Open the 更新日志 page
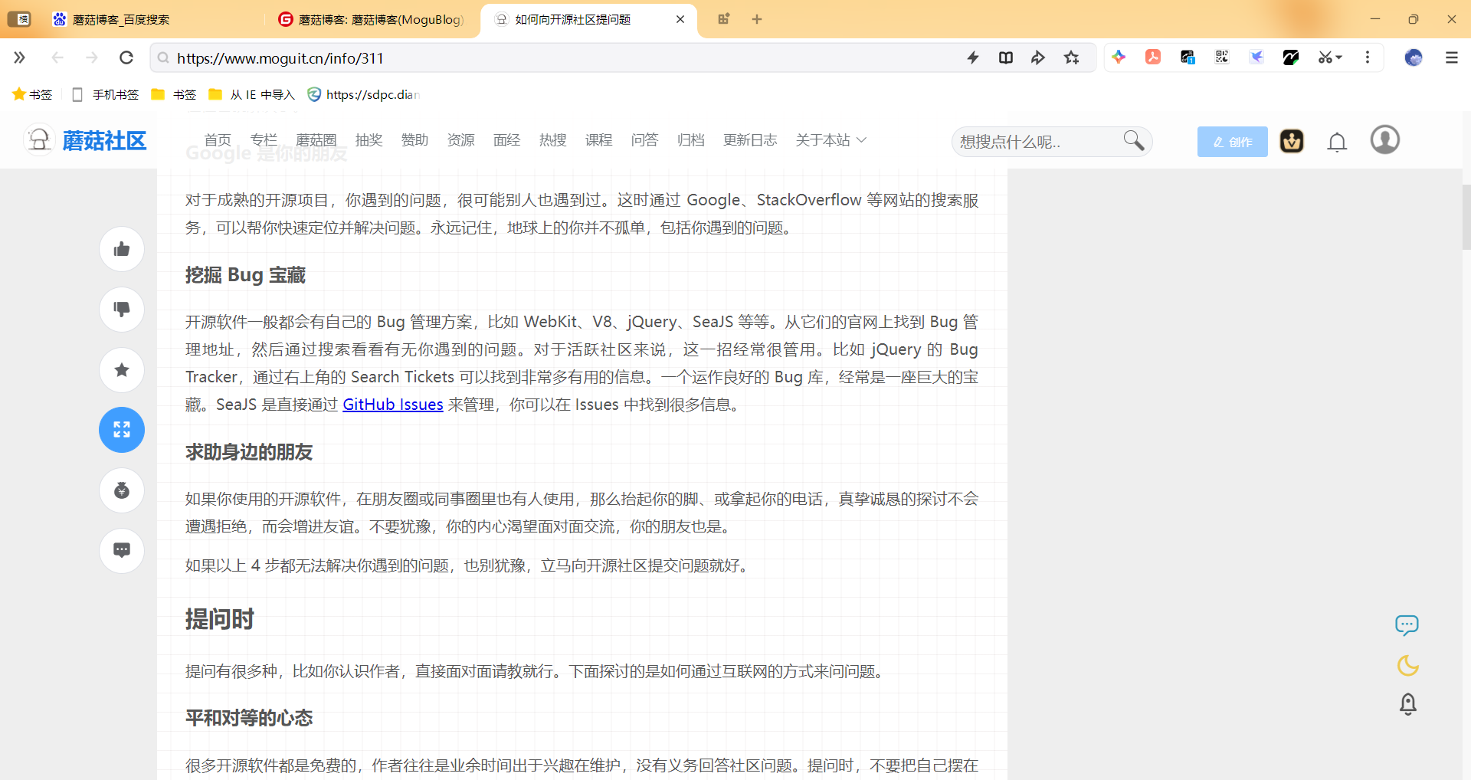This screenshot has width=1471, height=780. click(750, 140)
